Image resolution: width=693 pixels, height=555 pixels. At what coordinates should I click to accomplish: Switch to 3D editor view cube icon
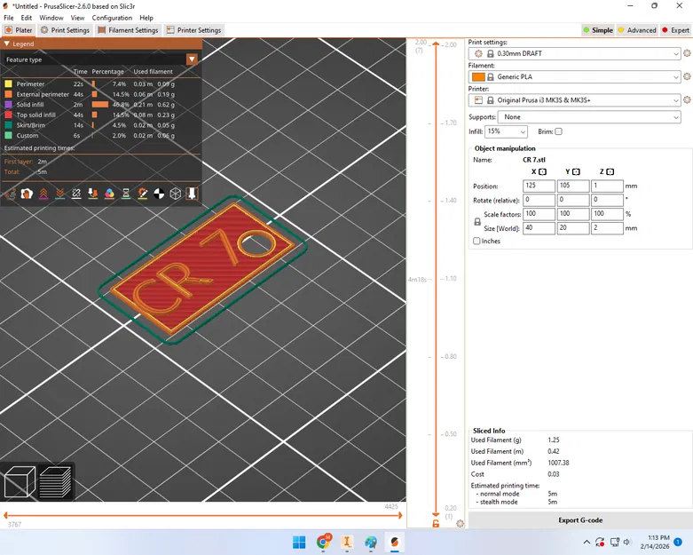click(x=20, y=482)
